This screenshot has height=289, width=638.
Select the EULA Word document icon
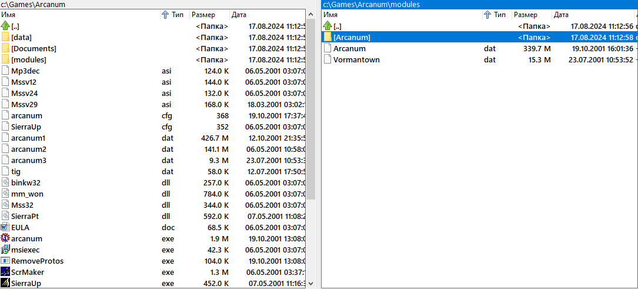tap(5, 227)
